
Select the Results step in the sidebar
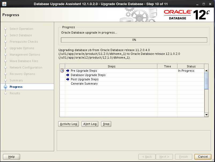[15, 93]
